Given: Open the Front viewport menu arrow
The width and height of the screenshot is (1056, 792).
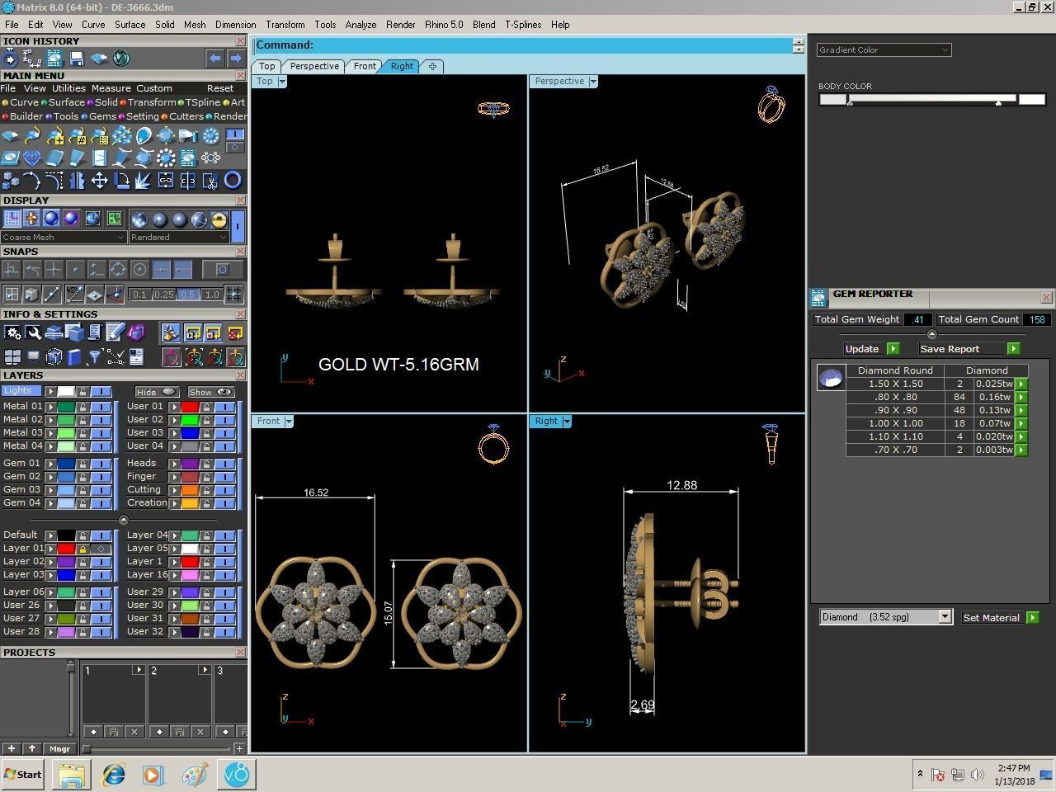Looking at the screenshot, I should point(289,422).
